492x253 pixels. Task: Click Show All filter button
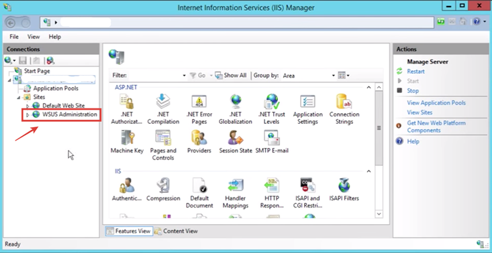pyautogui.click(x=231, y=76)
